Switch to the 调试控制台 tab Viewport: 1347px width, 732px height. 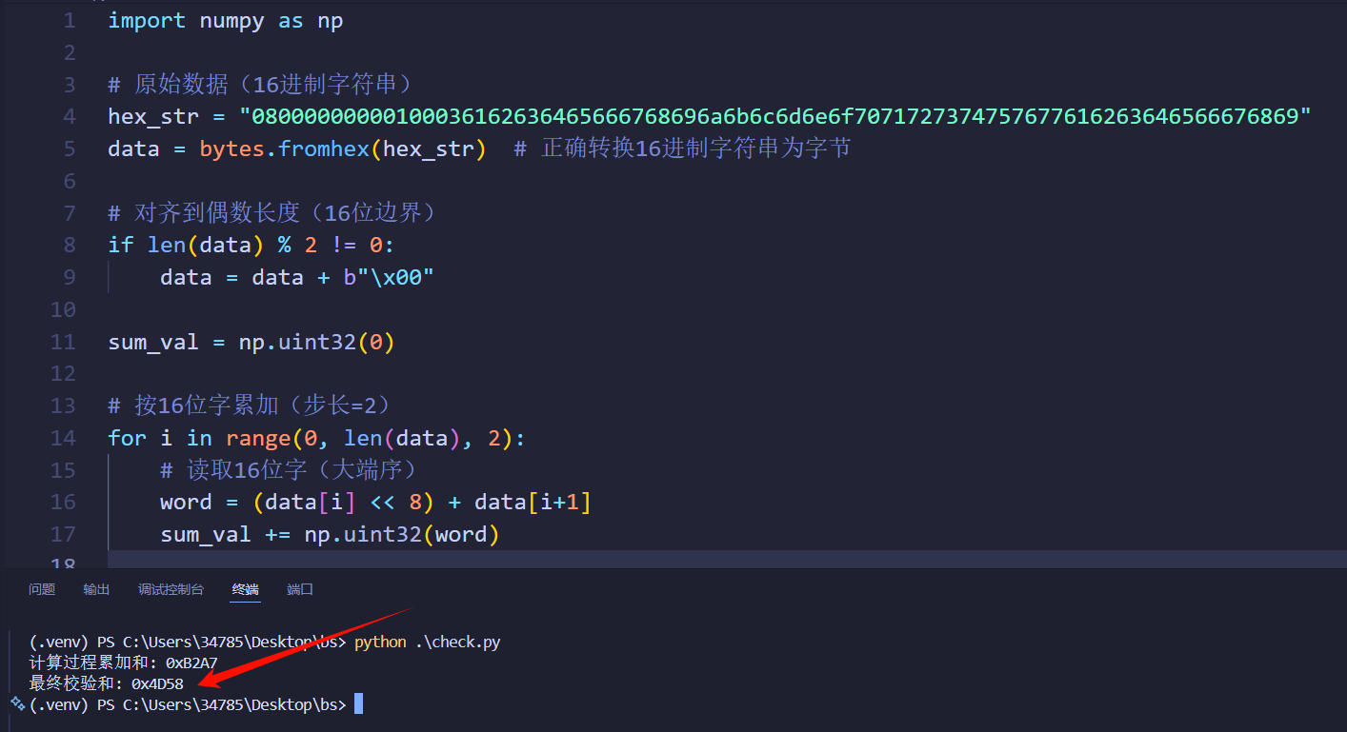click(171, 589)
